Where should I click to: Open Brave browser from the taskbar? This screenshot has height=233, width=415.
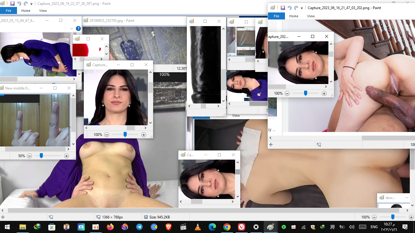tap(168, 227)
